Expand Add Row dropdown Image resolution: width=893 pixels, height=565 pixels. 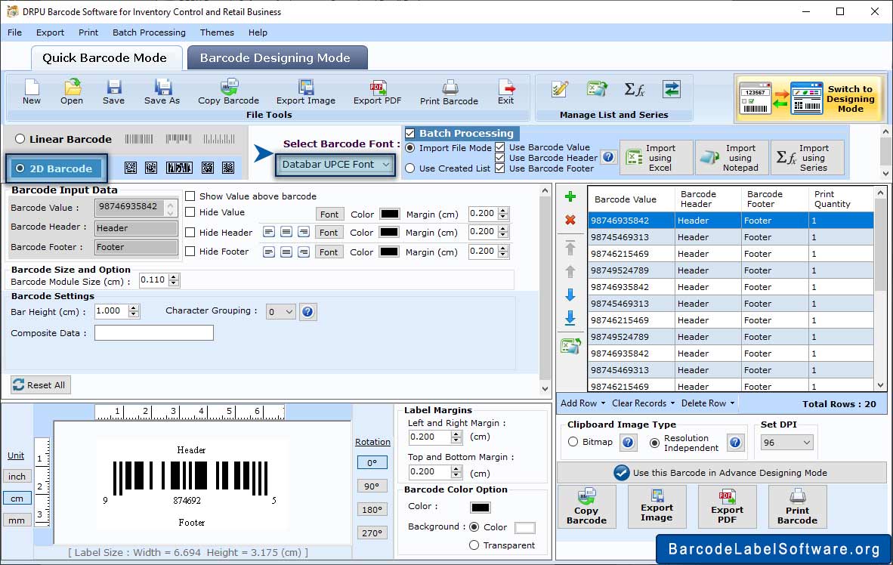(582, 403)
